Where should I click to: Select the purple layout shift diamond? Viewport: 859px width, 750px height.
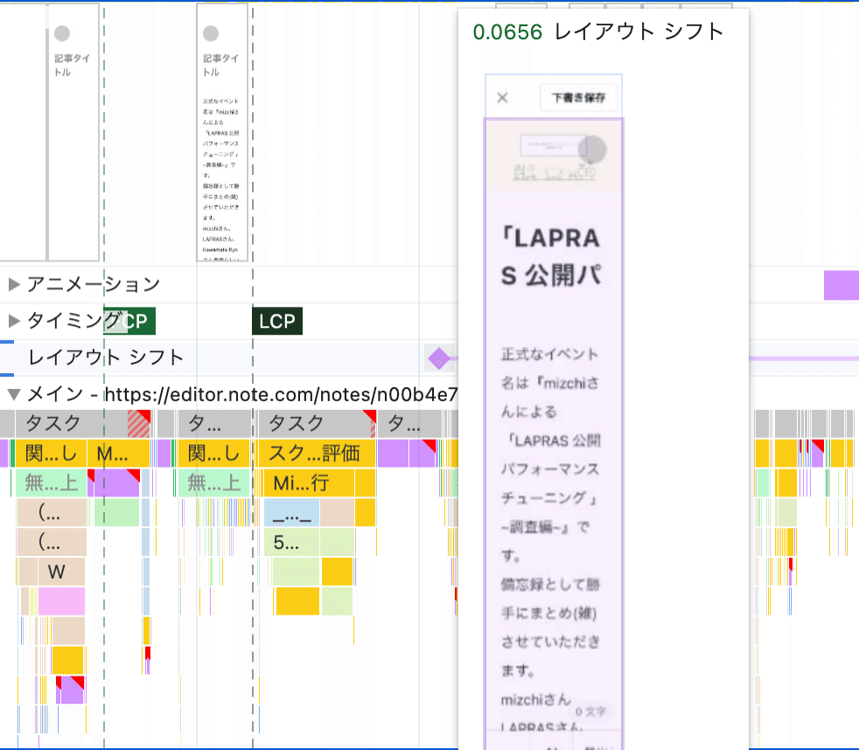[x=439, y=358]
